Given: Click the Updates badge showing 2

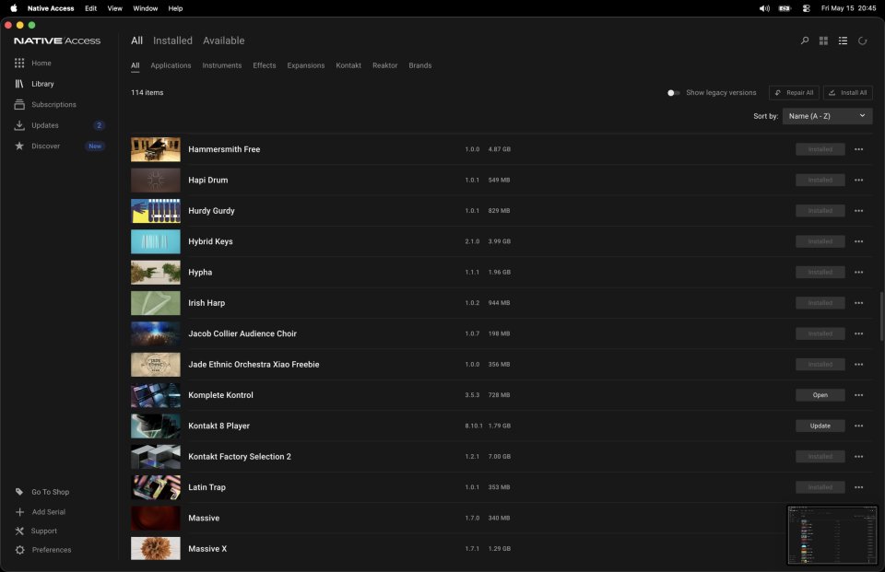Looking at the screenshot, I should tap(99, 125).
